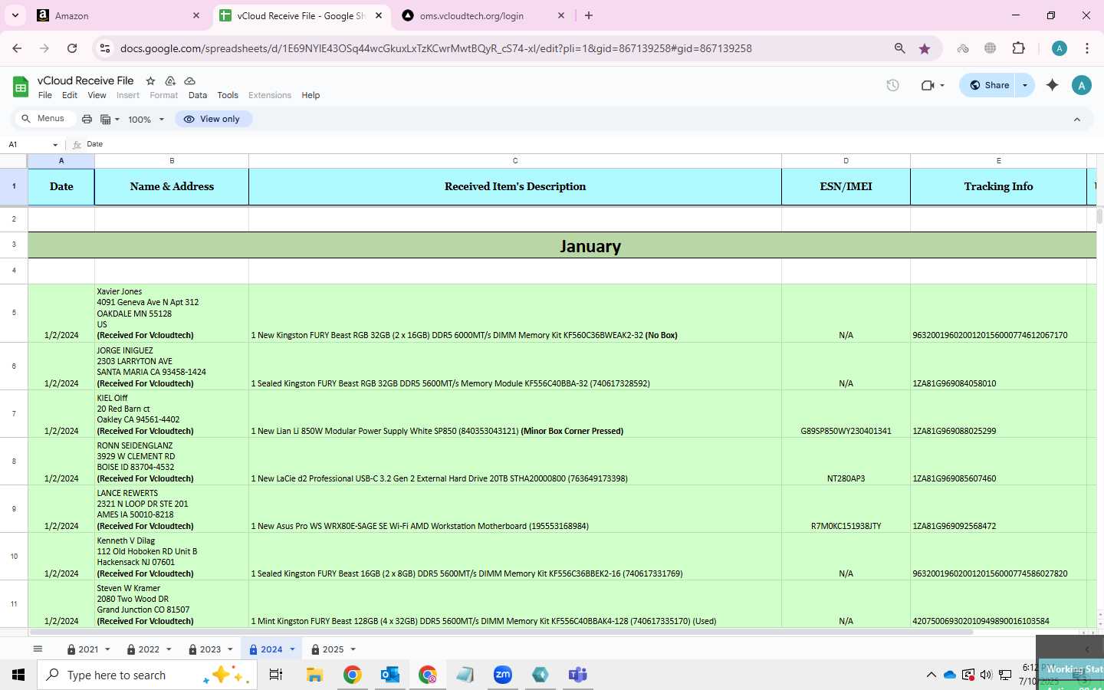
Task: Open the filter views icon
Action: pyautogui.click(x=110, y=119)
